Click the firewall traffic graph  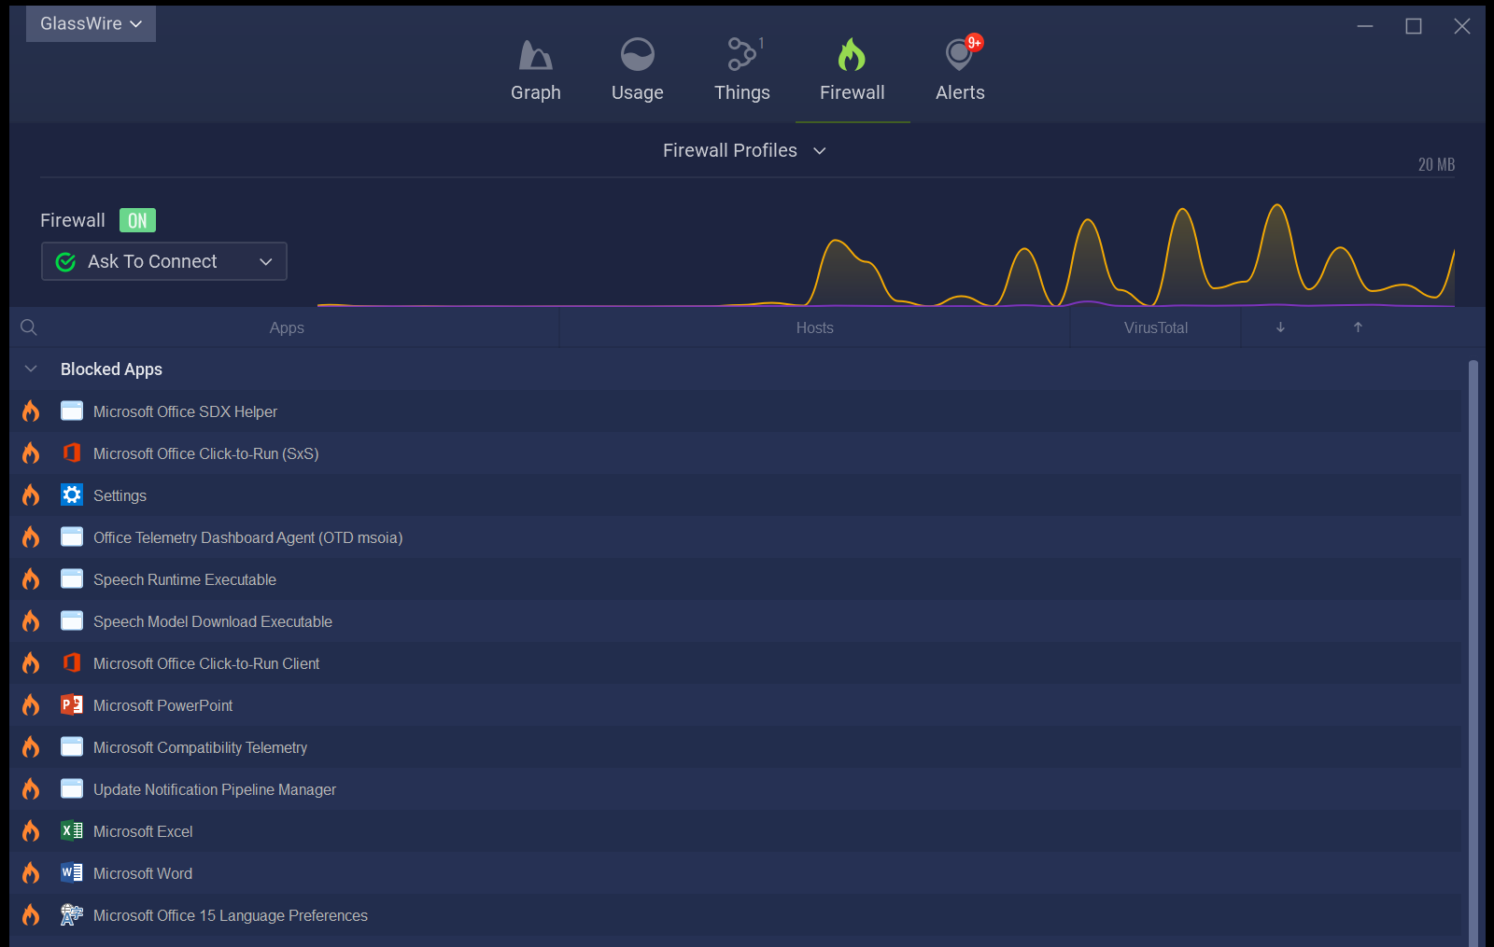click(x=886, y=254)
